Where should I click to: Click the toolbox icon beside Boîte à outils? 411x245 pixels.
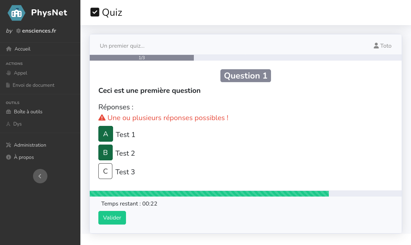pos(9,112)
